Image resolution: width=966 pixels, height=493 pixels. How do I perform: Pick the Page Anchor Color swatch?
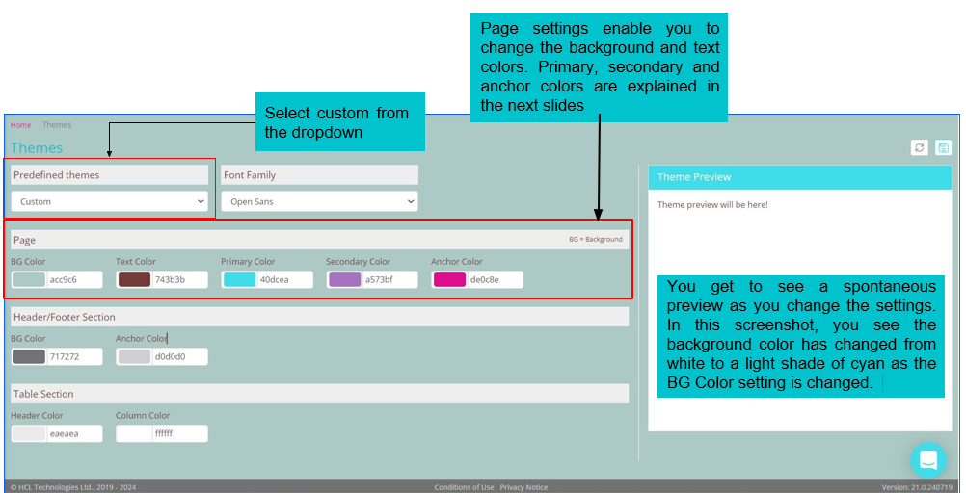click(449, 280)
